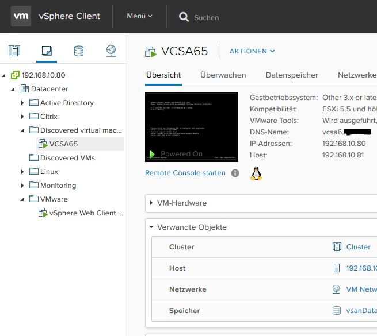Image resolution: width=377 pixels, height=336 pixels.
Task: Collapse the 192.168.10.80 tree node
Action: point(3,75)
